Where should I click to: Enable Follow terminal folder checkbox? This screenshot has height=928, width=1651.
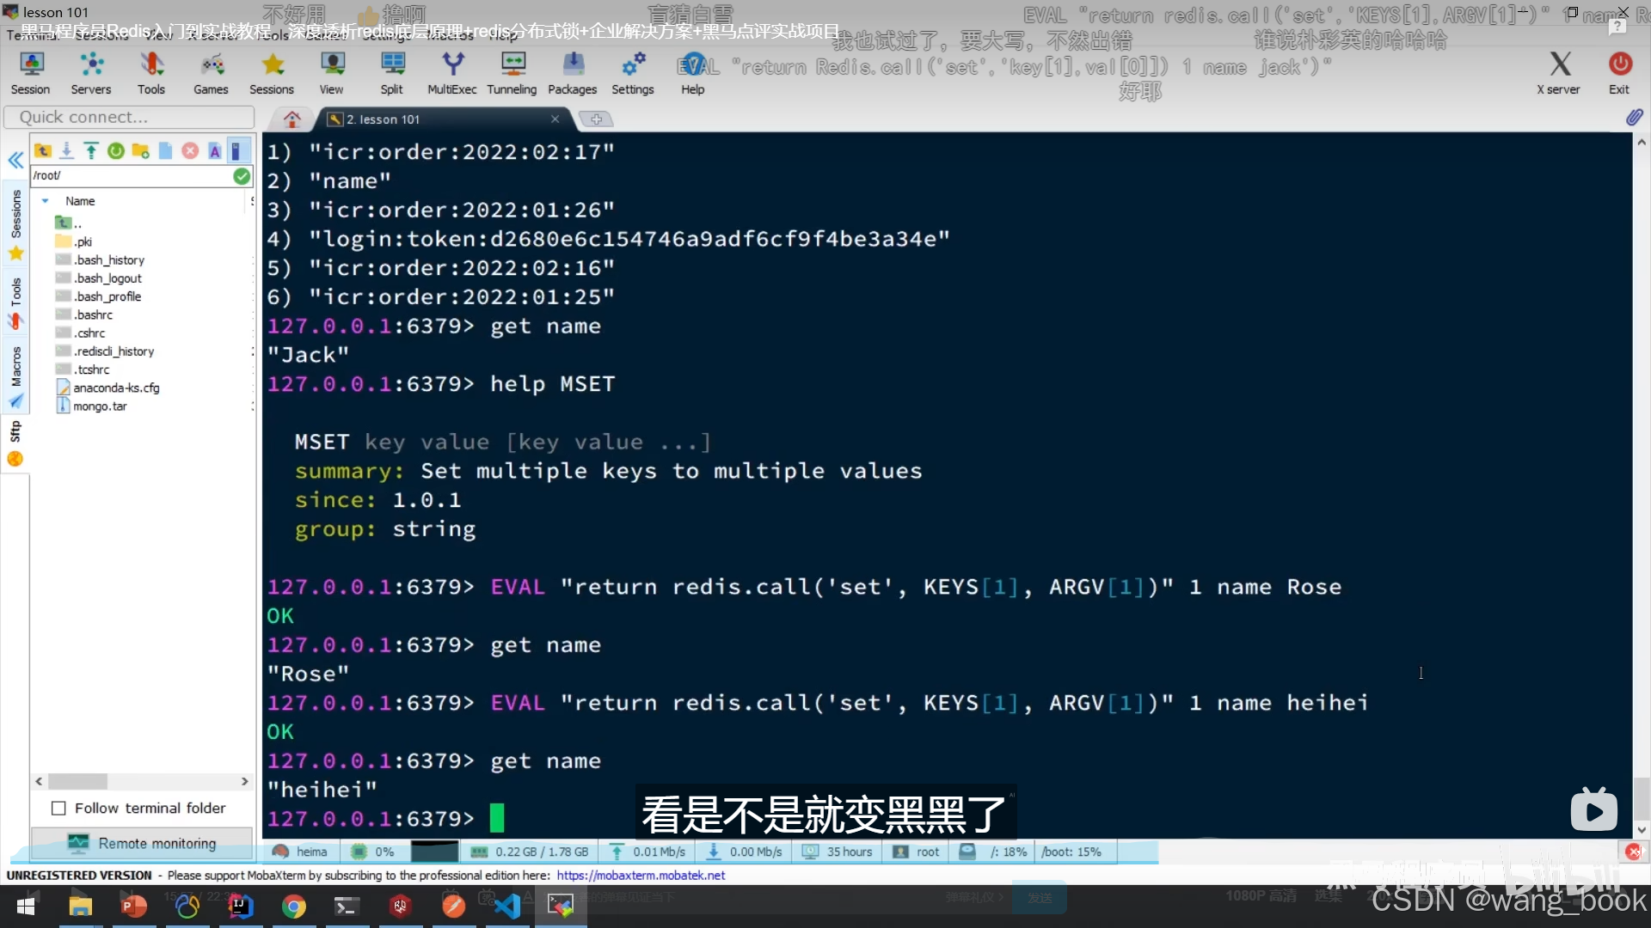[x=59, y=808]
